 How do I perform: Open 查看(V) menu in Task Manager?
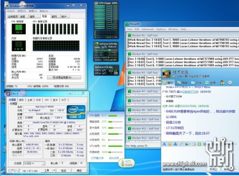click(x=33, y=11)
